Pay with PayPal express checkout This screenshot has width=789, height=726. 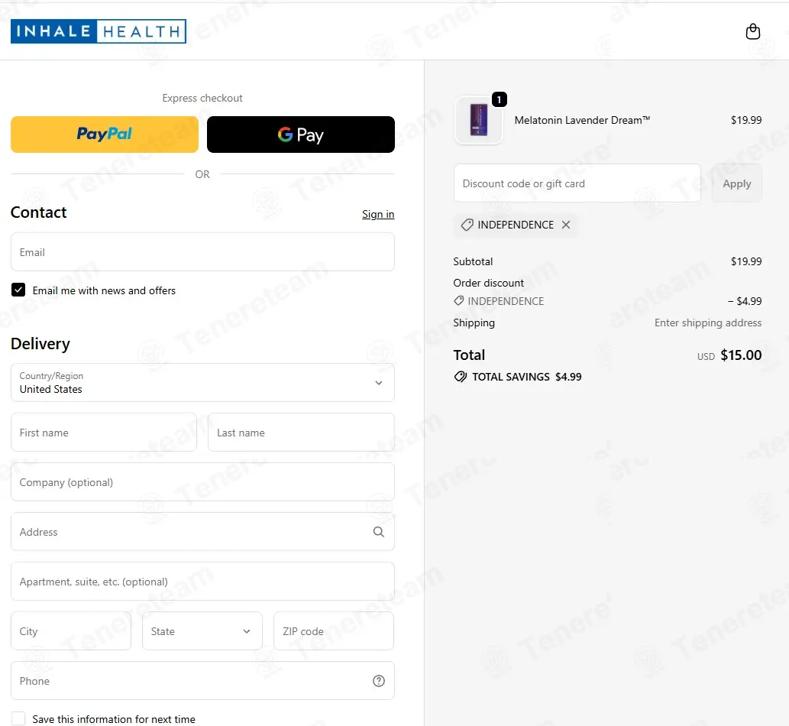coord(104,135)
